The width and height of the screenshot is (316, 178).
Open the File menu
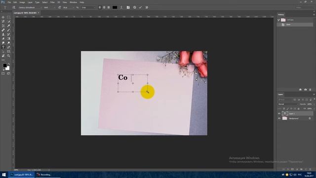(x=9, y=2)
